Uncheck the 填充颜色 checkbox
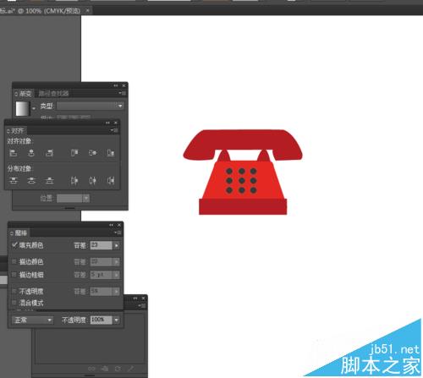 pyautogui.click(x=14, y=245)
